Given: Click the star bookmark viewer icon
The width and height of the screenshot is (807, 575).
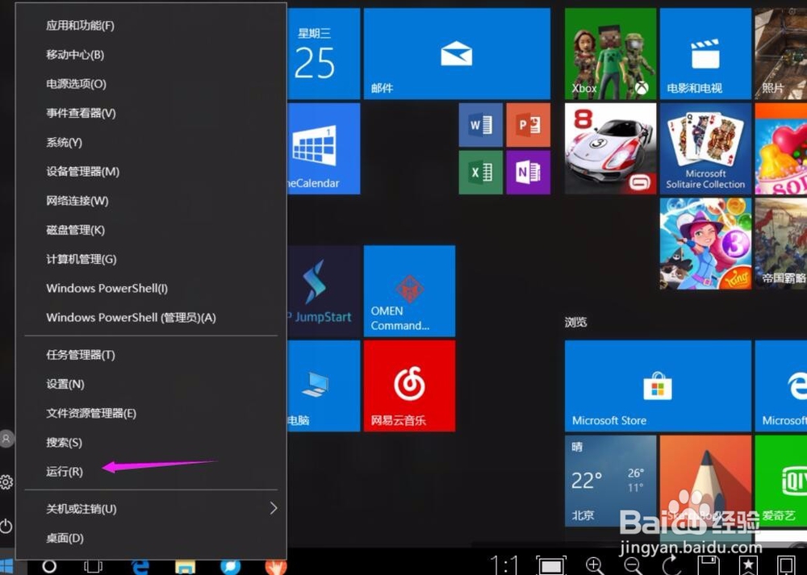Looking at the screenshot, I should click(x=748, y=565).
